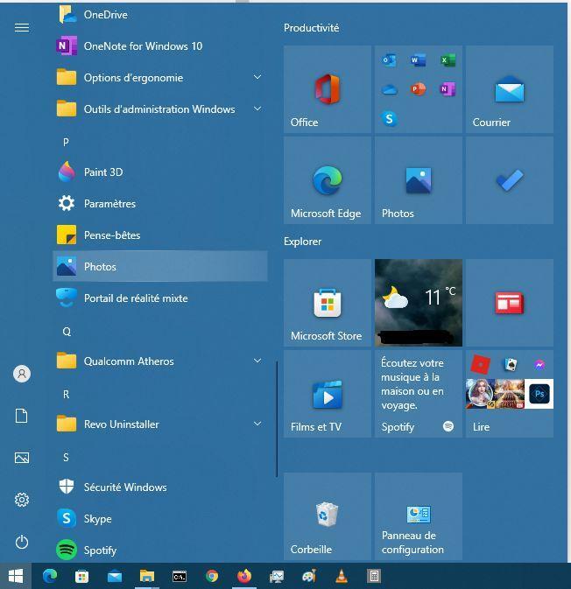
Task: Open the Lire games folder tile
Action: (x=510, y=394)
